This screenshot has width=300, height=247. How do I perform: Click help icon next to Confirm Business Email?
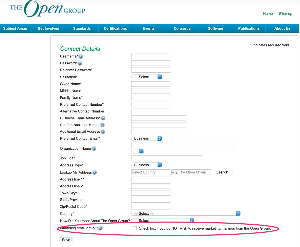point(102,125)
